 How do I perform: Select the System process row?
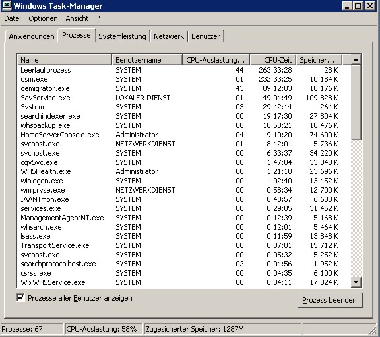183,107
